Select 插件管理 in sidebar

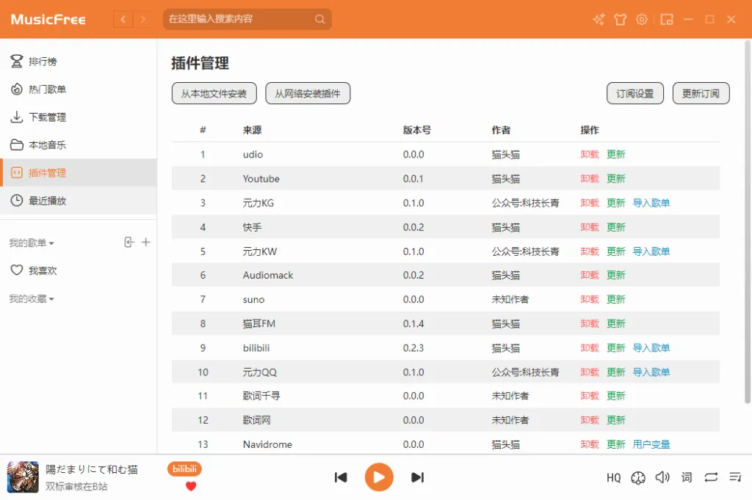[x=78, y=172]
